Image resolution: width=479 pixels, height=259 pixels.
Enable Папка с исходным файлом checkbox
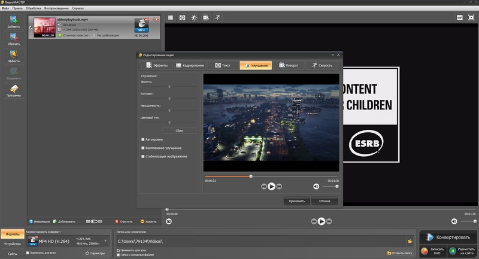coord(118,255)
